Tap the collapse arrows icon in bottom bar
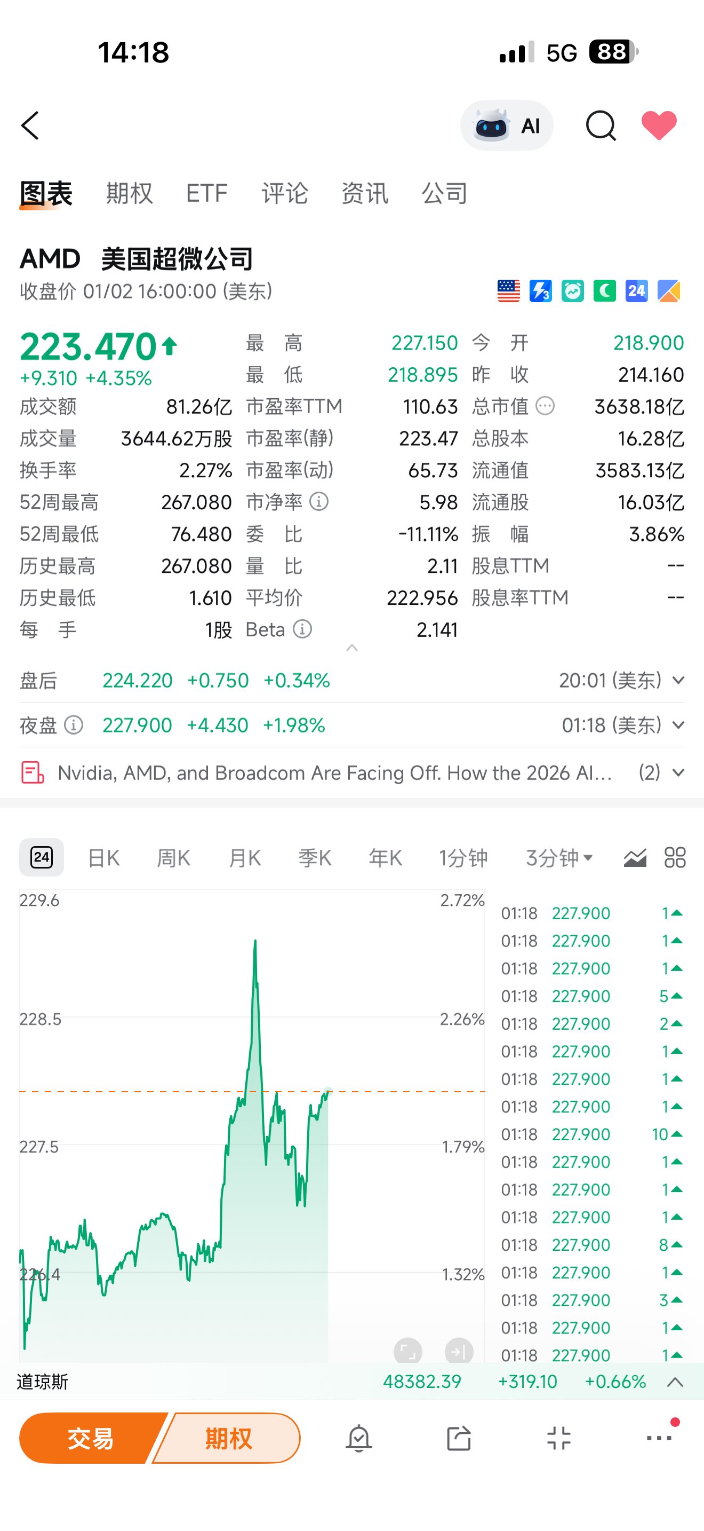 558,1438
